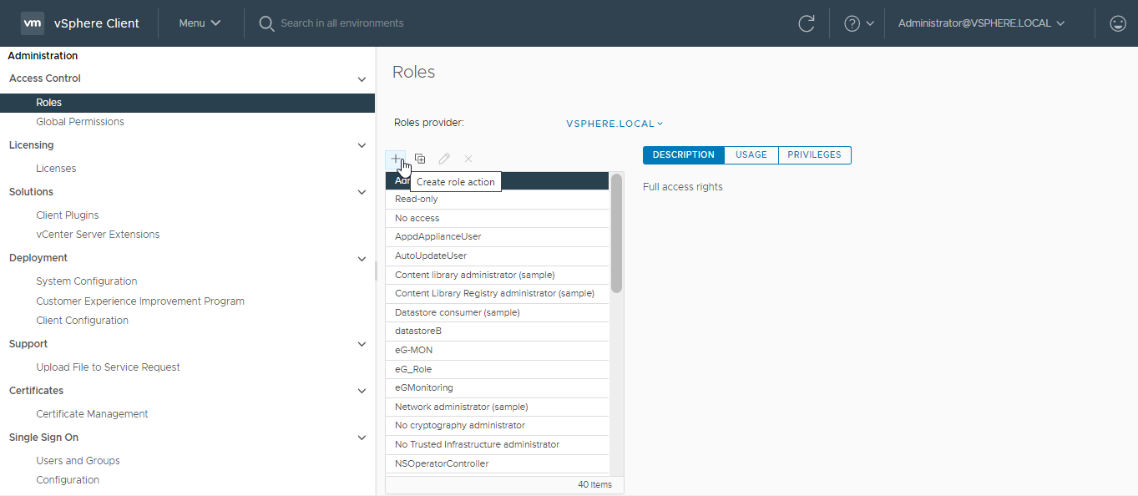Click the Edit role pencil icon
Screen dimensions: 1138x496
[x=444, y=159]
